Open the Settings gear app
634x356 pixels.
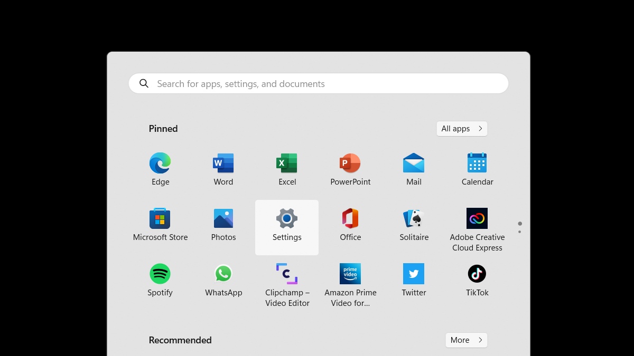point(287,227)
